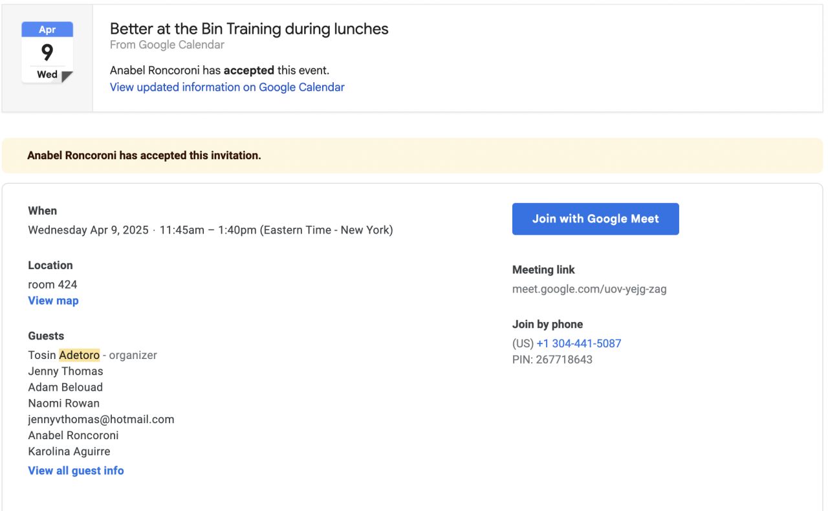
Task: Click guest Karolina Aguirre
Action: [x=69, y=451]
